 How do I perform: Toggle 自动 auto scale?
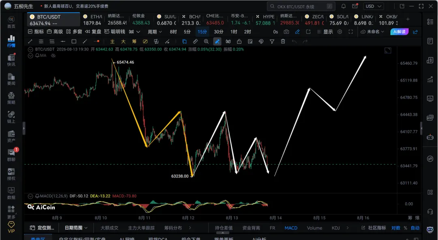coord(415,228)
